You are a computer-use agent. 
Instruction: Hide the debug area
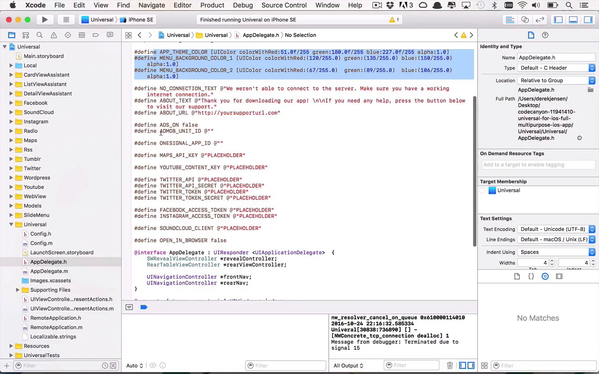(x=129, y=307)
